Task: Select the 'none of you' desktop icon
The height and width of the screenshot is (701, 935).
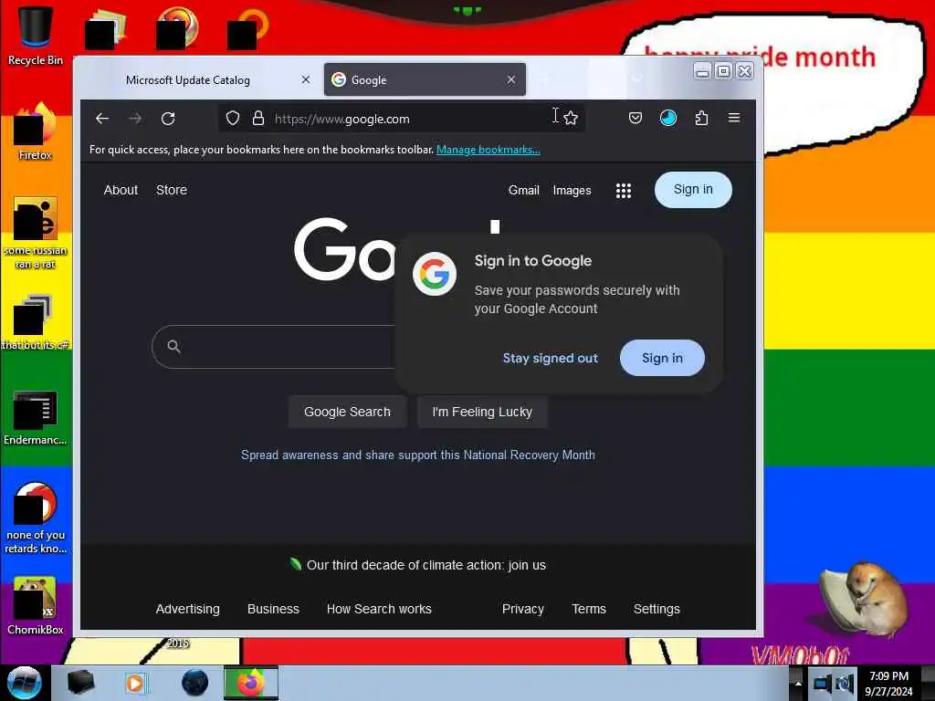Action: 36,518
